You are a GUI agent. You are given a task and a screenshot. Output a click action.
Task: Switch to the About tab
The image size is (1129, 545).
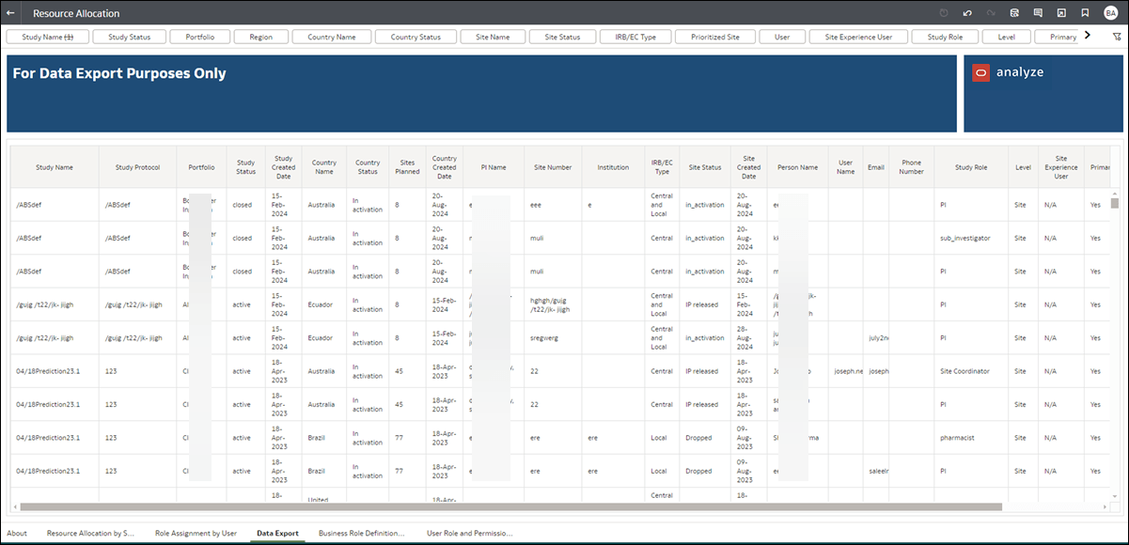17,532
